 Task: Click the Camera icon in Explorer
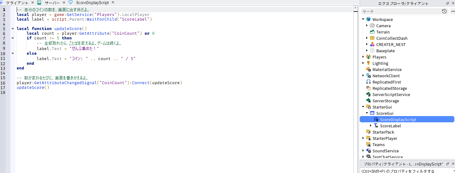click(372, 26)
